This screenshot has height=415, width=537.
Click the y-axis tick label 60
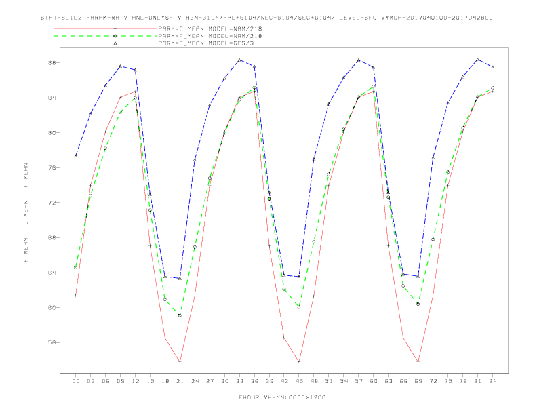tap(52, 308)
